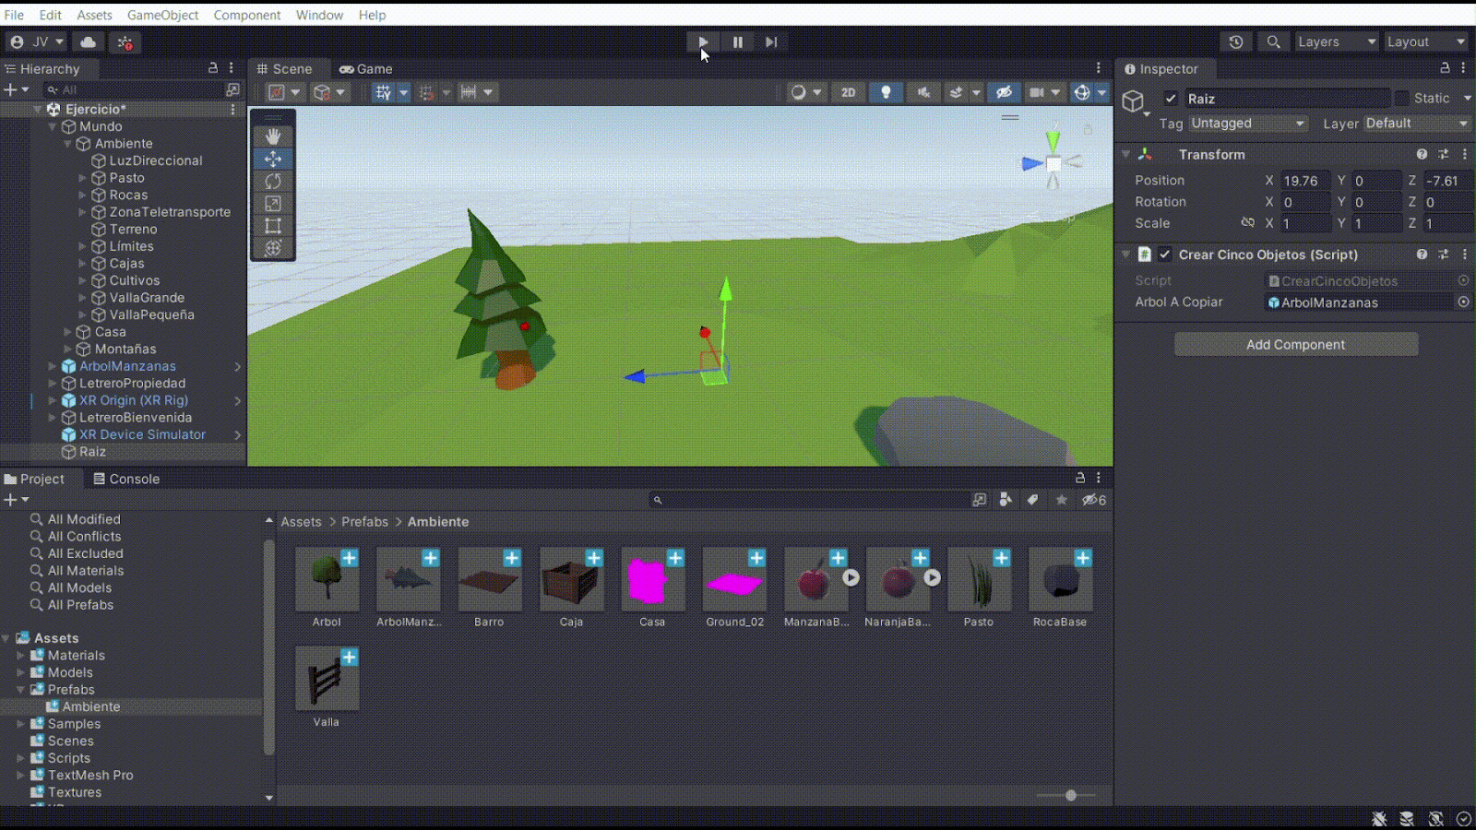Select the Scale tool in Scene

pos(273,203)
